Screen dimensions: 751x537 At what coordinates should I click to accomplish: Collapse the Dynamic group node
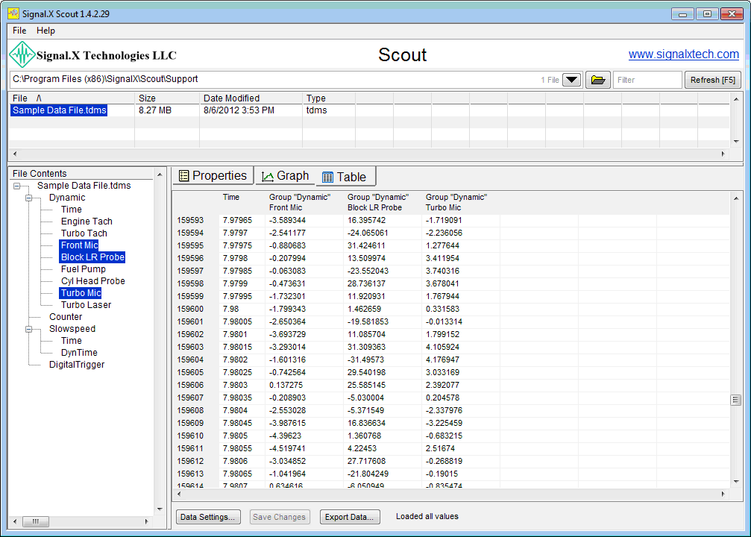pos(30,198)
